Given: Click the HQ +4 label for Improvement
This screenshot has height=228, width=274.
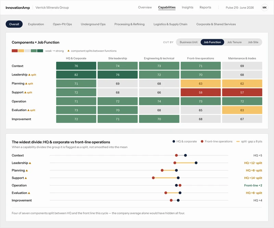Looking at the screenshot, I should pyautogui.click(x=258, y=200).
